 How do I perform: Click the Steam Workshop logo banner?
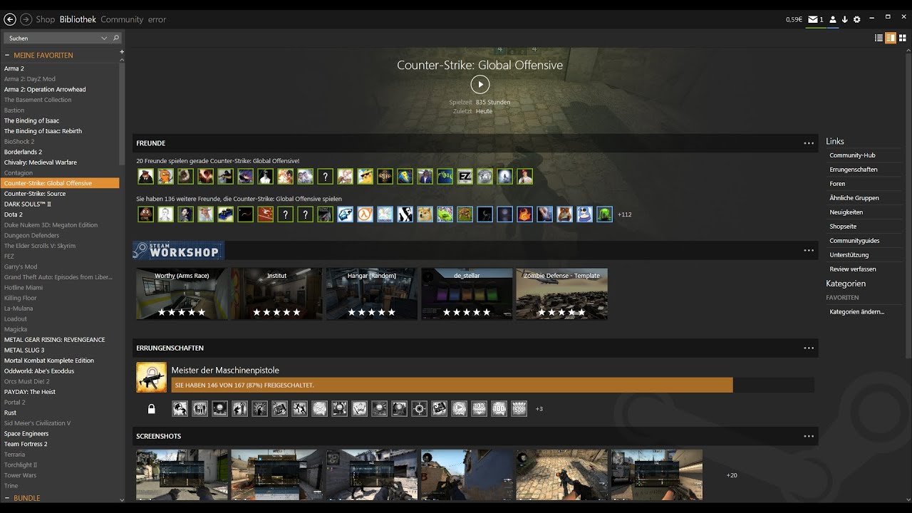pyautogui.click(x=178, y=250)
